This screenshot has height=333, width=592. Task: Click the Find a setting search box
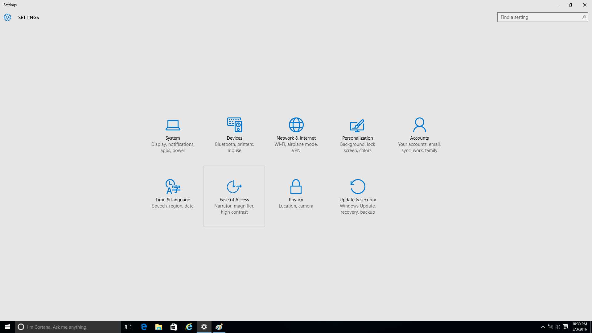pos(542,17)
